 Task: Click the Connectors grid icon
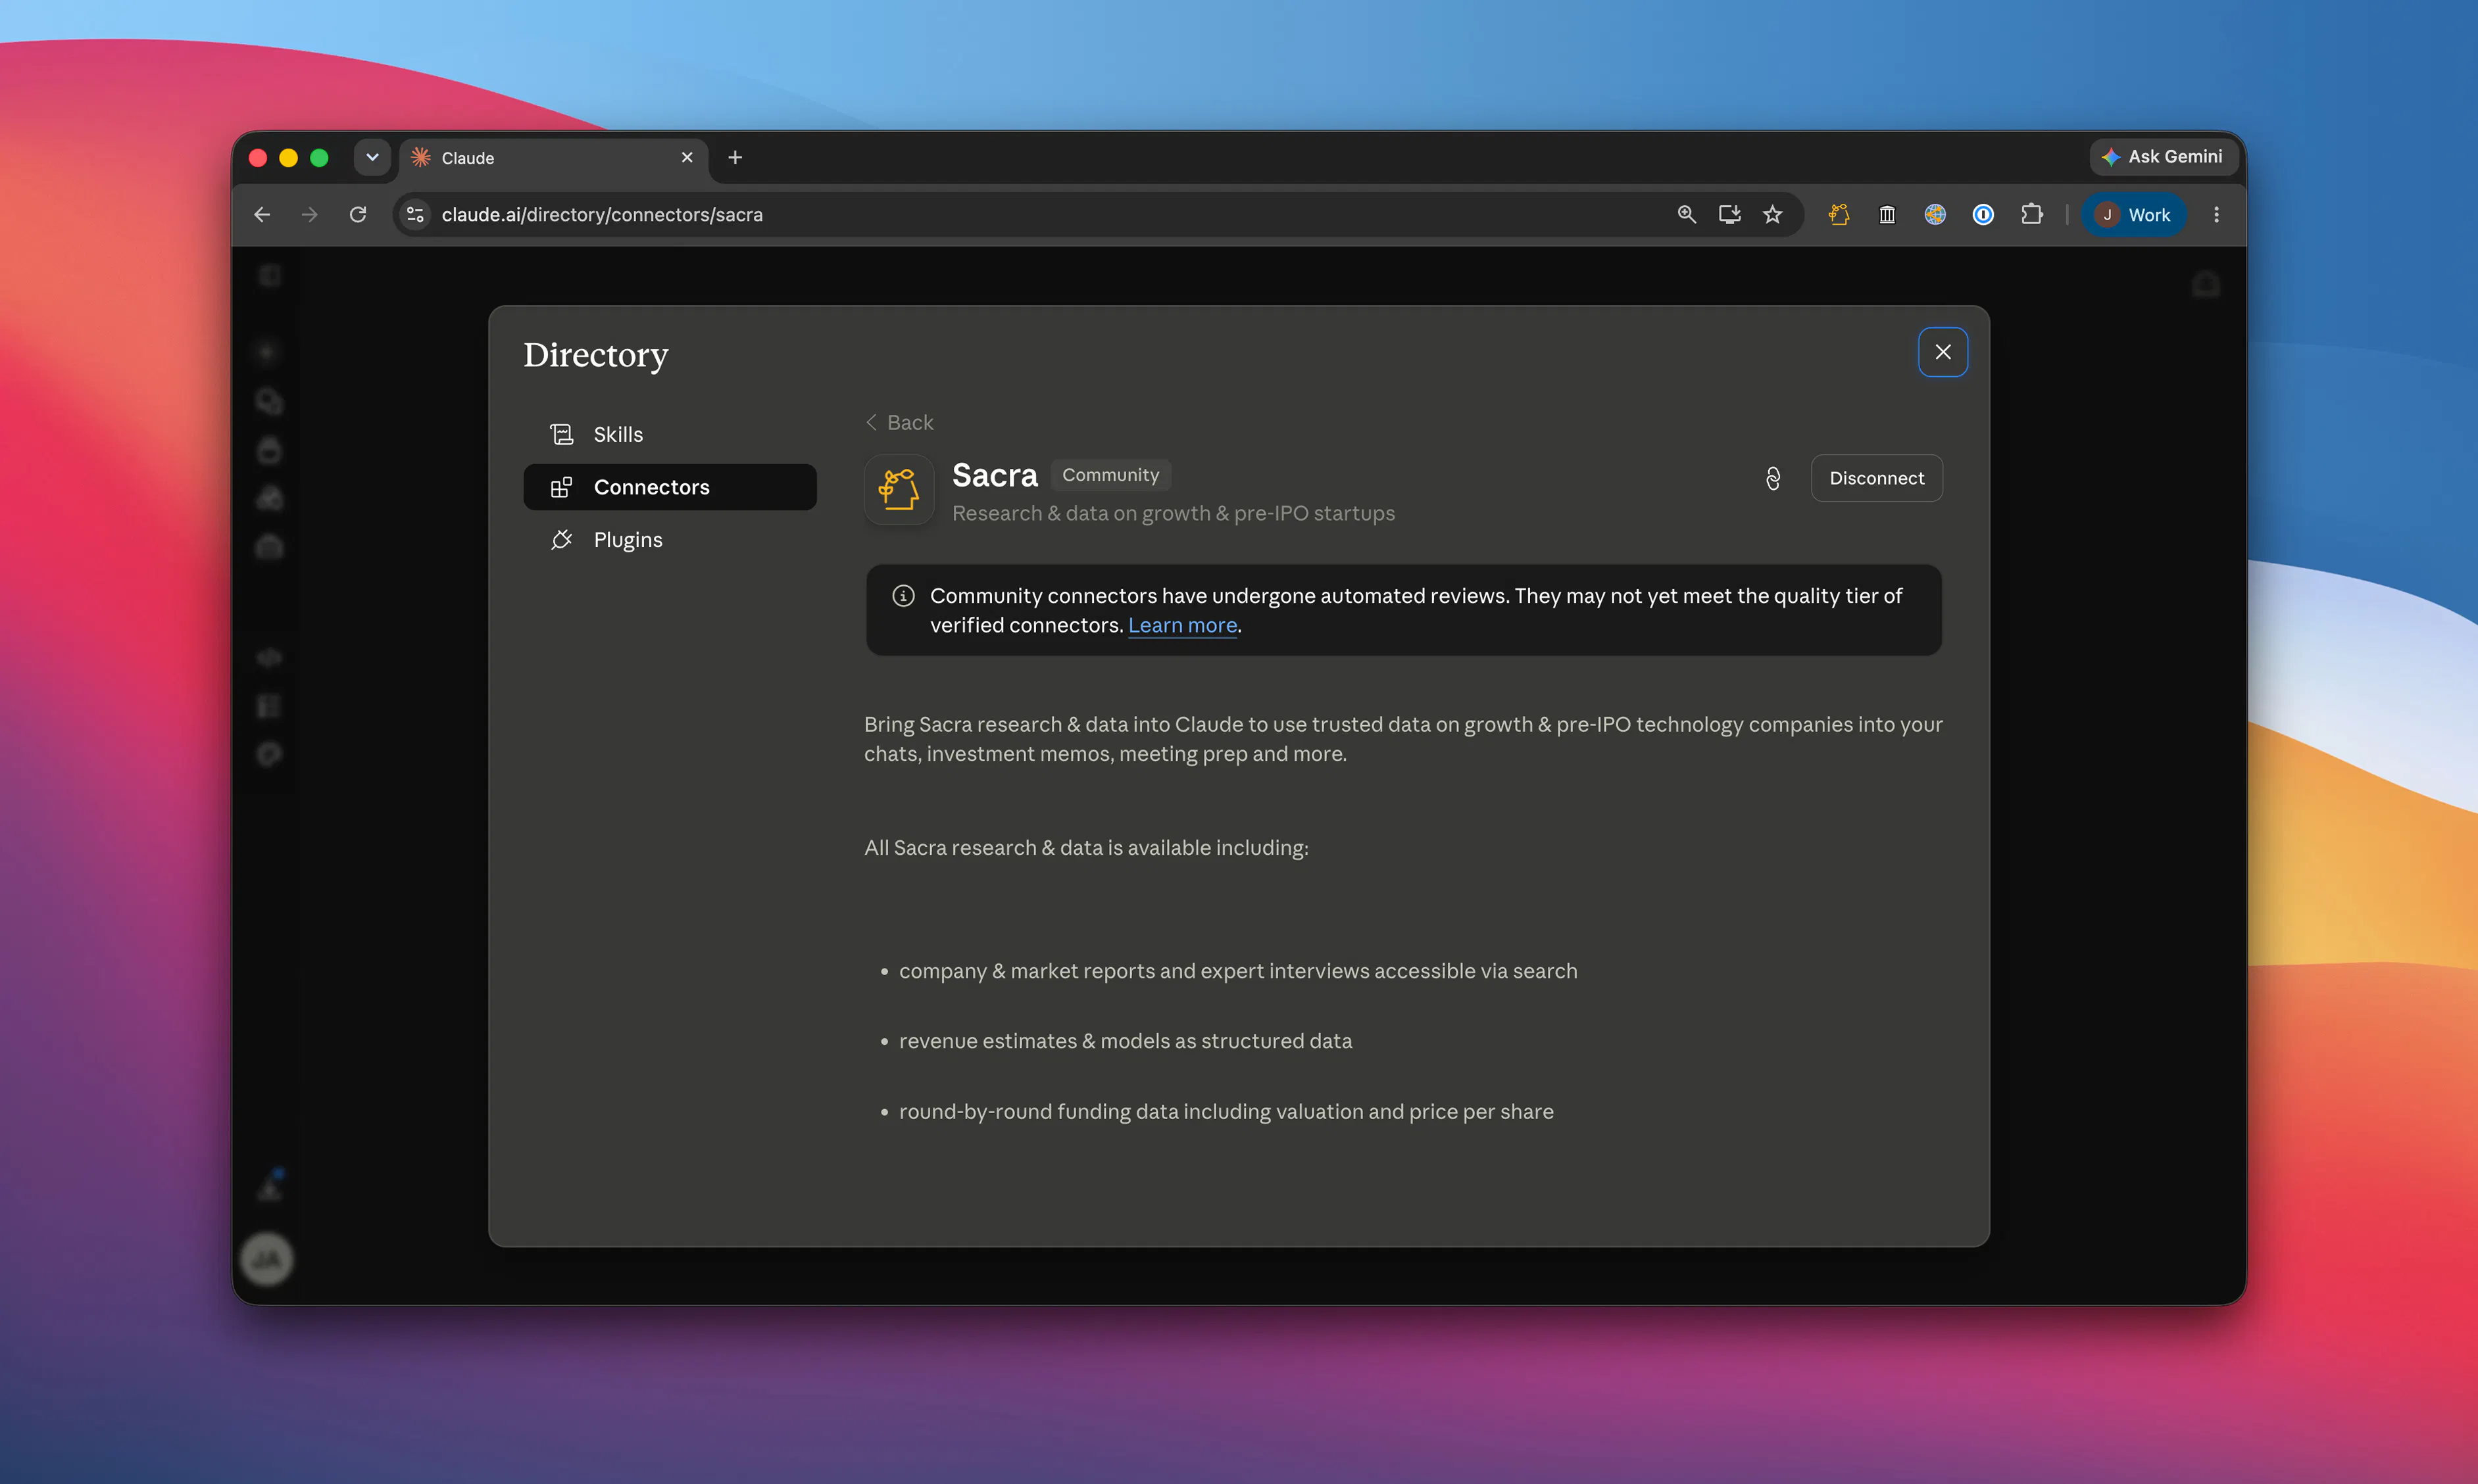click(561, 487)
